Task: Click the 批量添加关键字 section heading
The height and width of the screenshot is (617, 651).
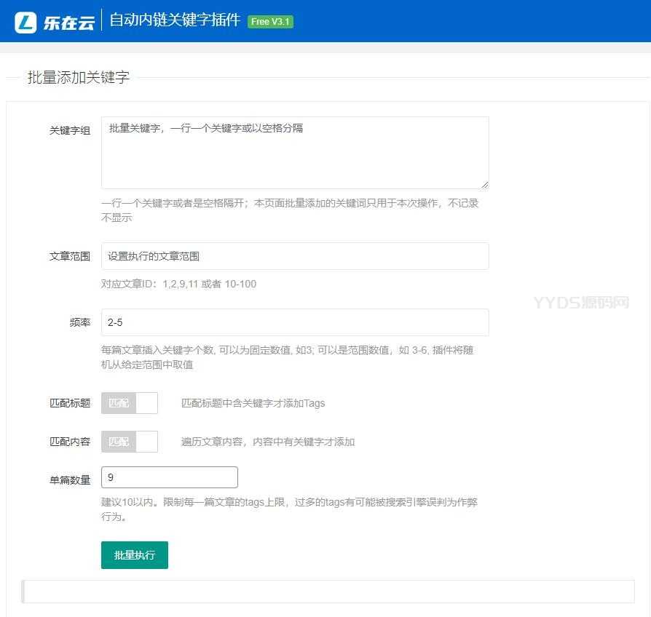Action: [x=79, y=78]
